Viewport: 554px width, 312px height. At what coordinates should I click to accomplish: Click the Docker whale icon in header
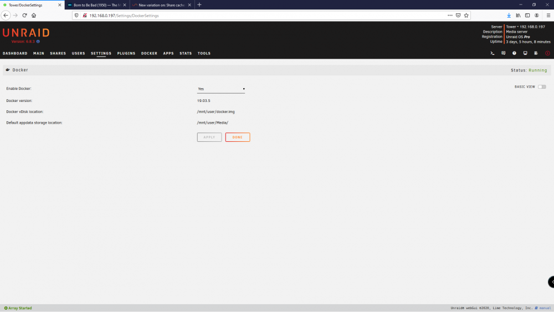[x=8, y=70]
